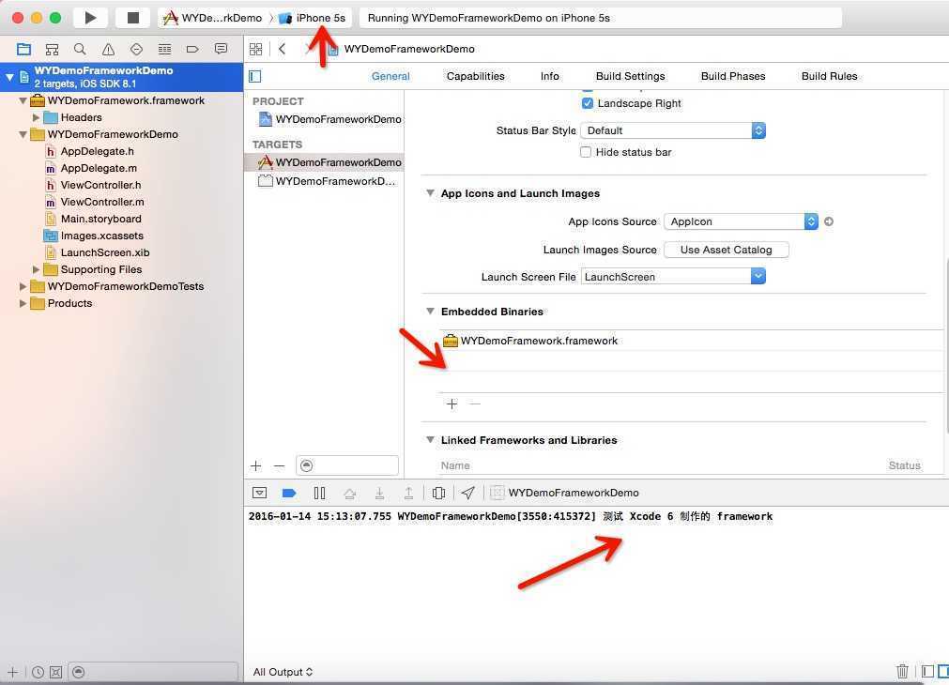Viewport: 949px width, 685px height.
Task: Show the variables view pane icon
Action: [x=927, y=671]
